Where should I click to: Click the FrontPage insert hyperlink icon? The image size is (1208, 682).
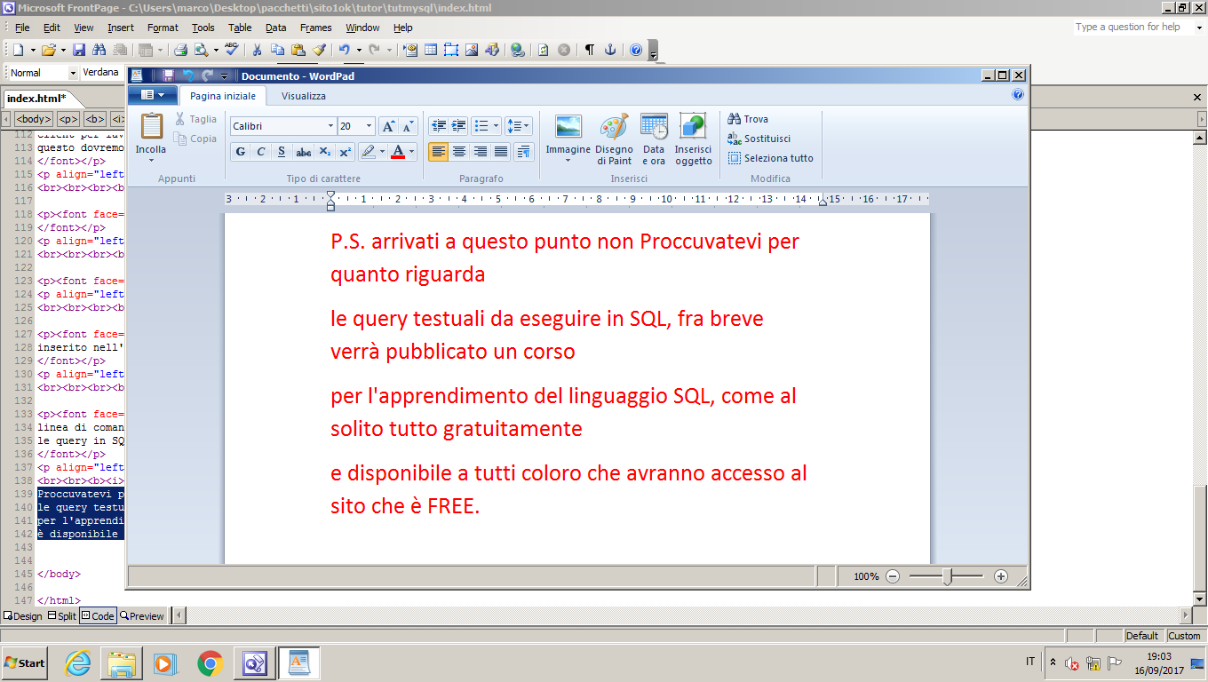(x=518, y=50)
